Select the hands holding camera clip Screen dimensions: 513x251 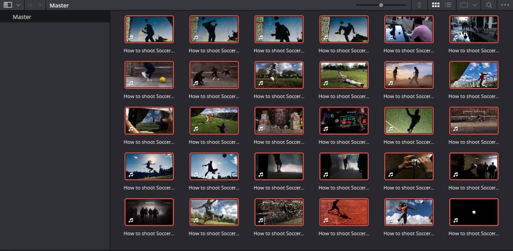point(409,166)
